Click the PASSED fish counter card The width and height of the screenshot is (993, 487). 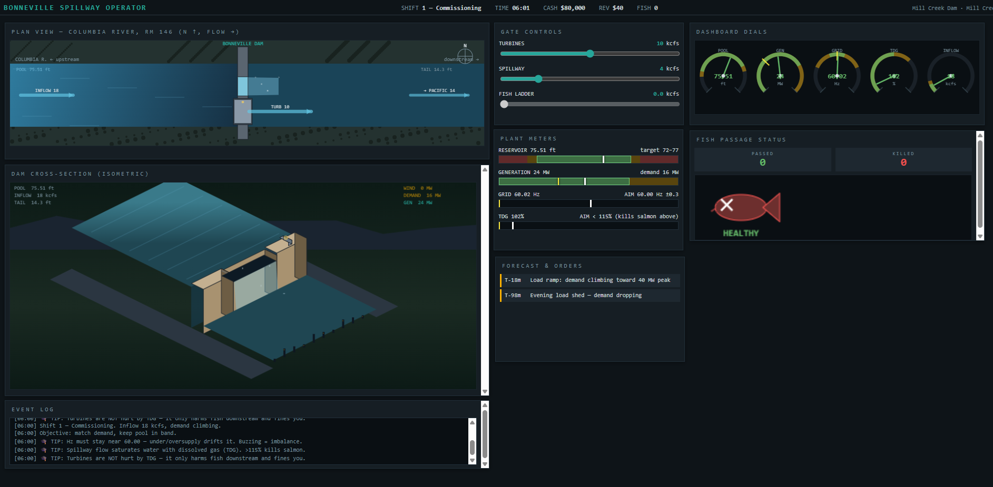coord(763,159)
